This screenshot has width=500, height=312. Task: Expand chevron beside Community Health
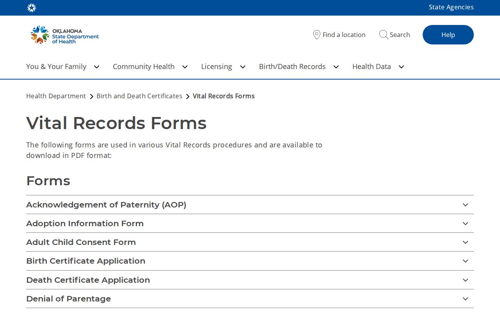pos(185,67)
